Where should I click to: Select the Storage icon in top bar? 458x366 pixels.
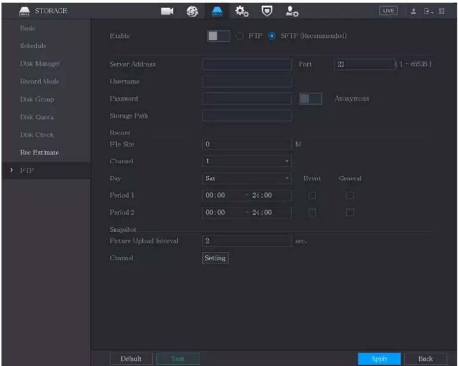pos(217,11)
